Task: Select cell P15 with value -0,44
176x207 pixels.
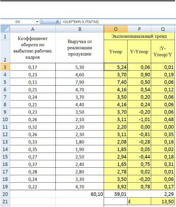Action: coord(139,157)
